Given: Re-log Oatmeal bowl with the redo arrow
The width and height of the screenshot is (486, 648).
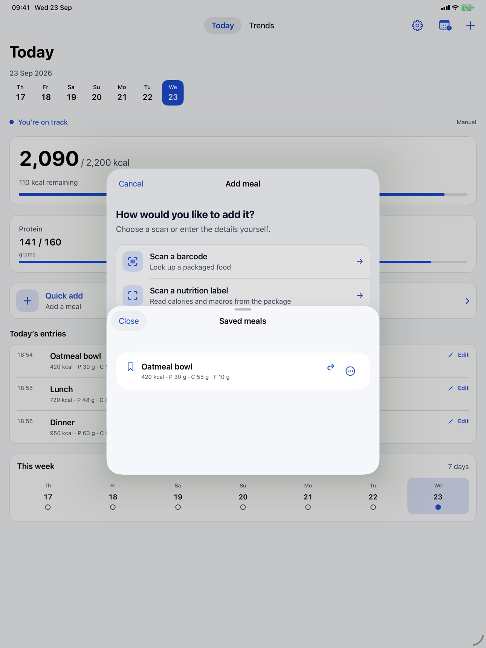Looking at the screenshot, I should pos(330,367).
